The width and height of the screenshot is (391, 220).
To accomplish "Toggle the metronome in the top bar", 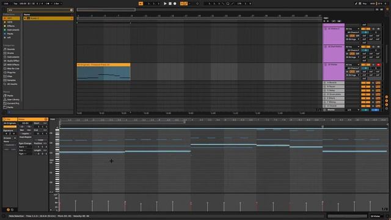I will (48, 4).
